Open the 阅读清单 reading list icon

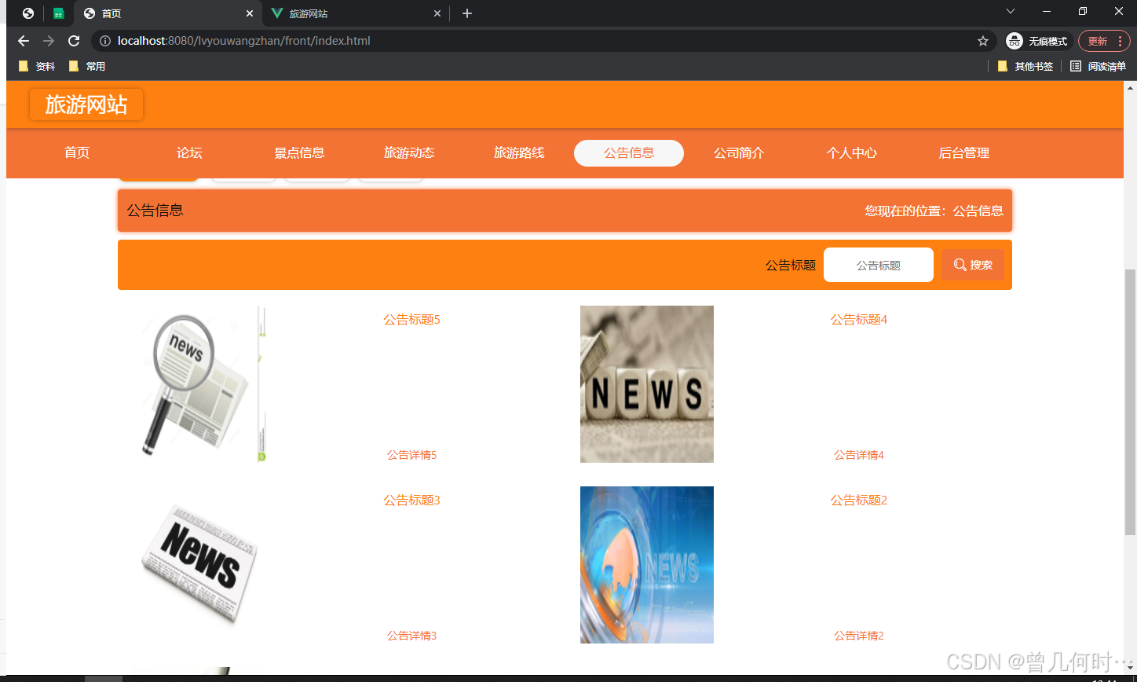[x=1075, y=66]
